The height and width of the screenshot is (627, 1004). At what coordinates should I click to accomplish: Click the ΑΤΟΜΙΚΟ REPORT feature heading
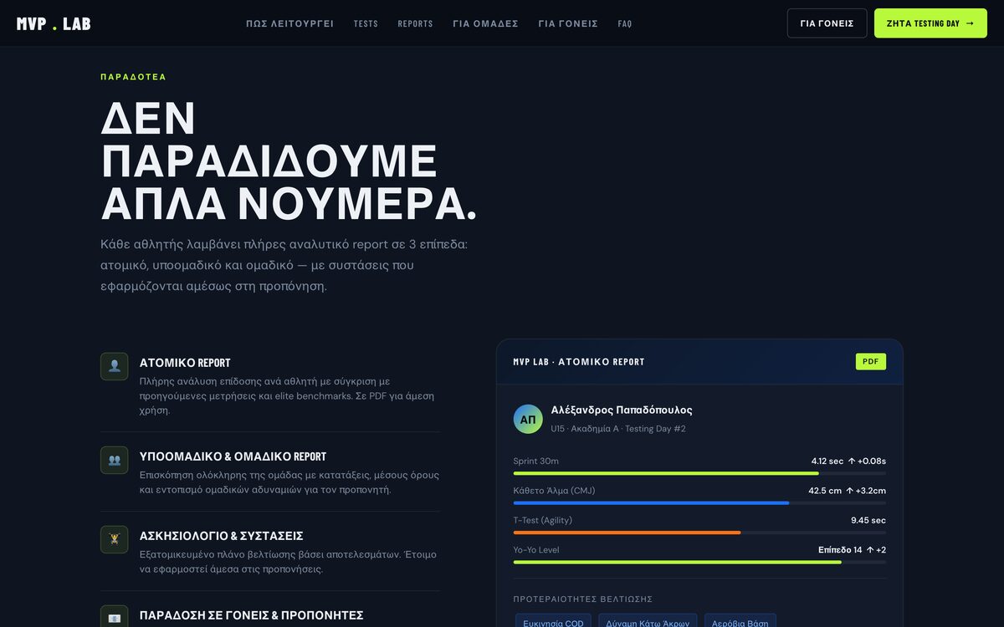(185, 363)
